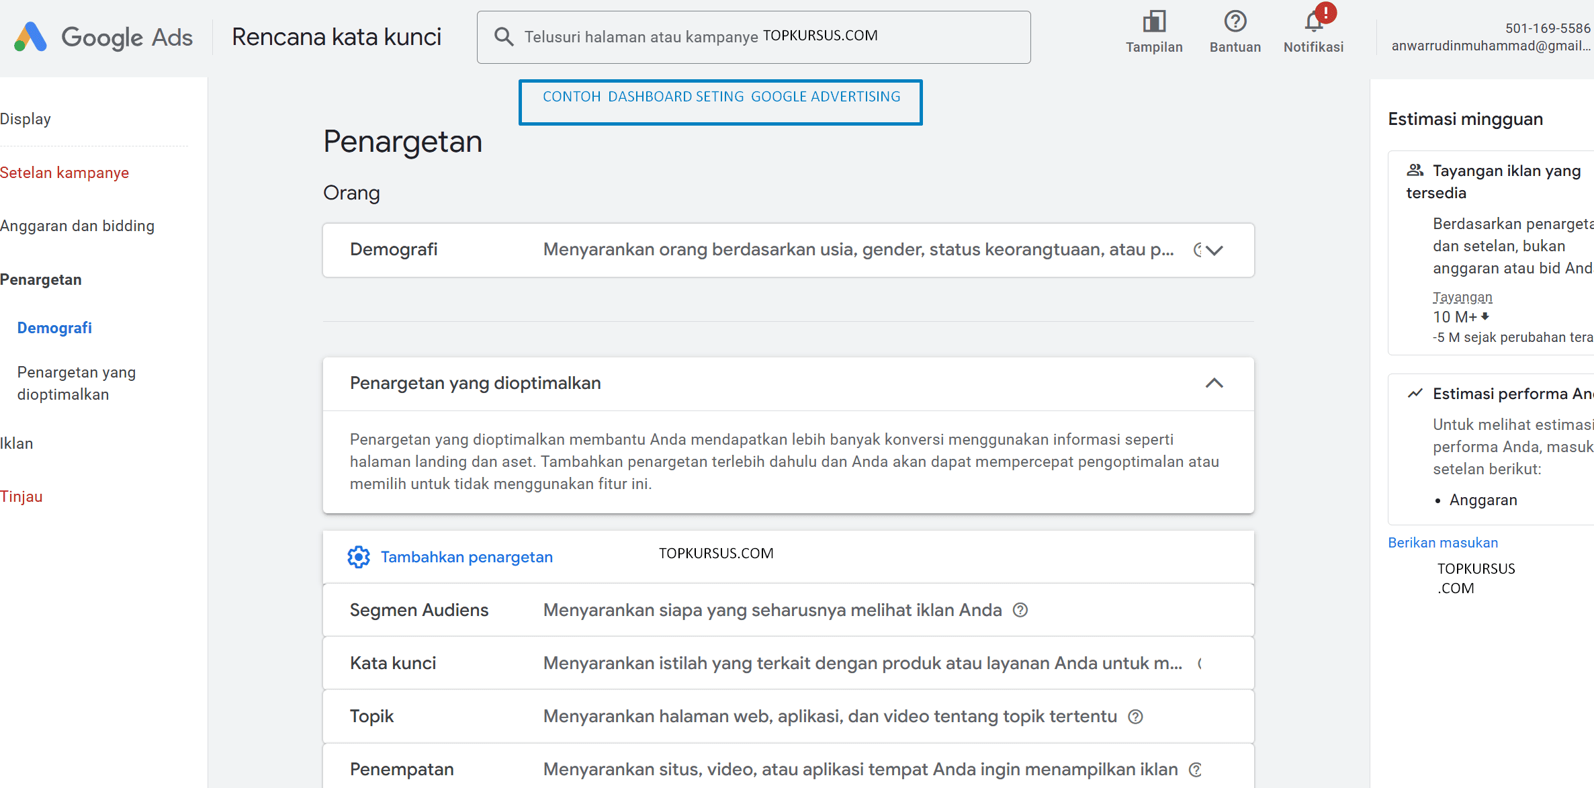Open the Notifikasi bell icon
The width and height of the screenshot is (1594, 788).
pyautogui.click(x=1313, y=22)
